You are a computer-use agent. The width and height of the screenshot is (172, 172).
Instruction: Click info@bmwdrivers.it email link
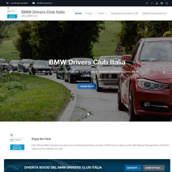click(44, 3)
